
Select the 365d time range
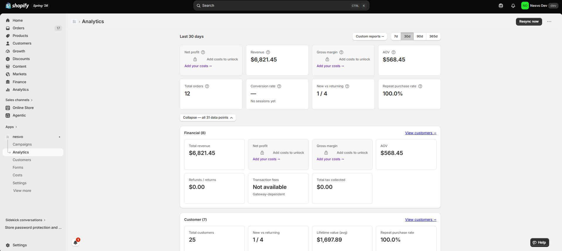pyautogui.click(x=433, y=36)
